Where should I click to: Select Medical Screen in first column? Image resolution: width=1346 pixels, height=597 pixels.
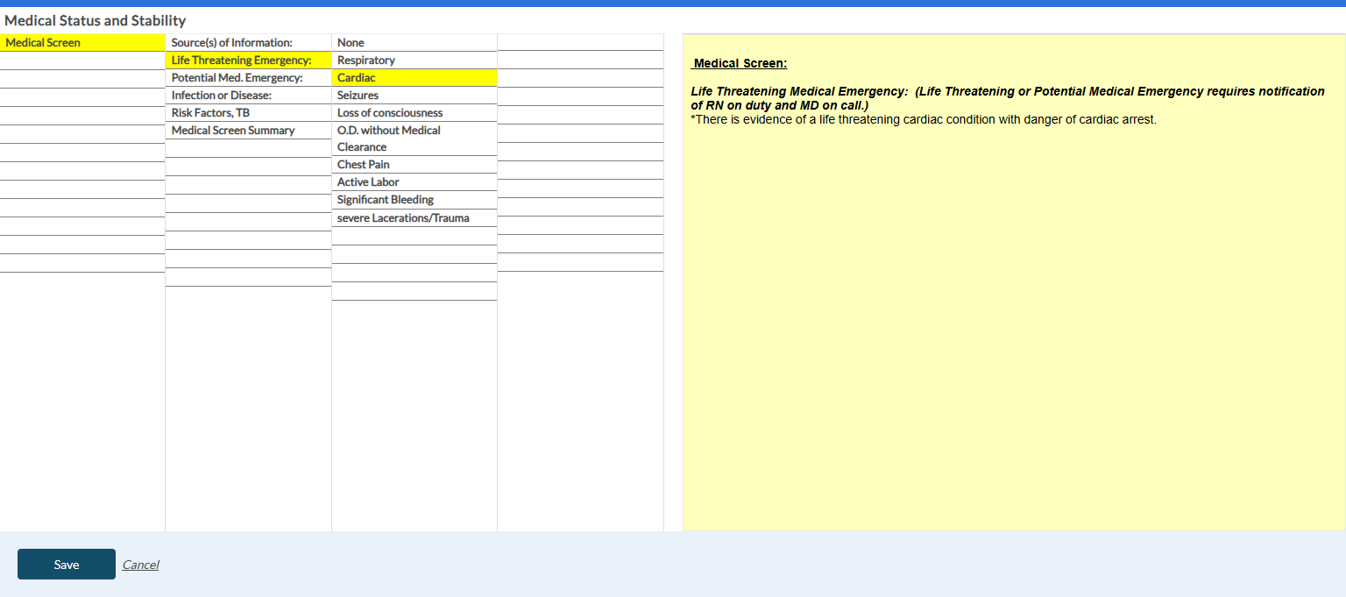82,43
